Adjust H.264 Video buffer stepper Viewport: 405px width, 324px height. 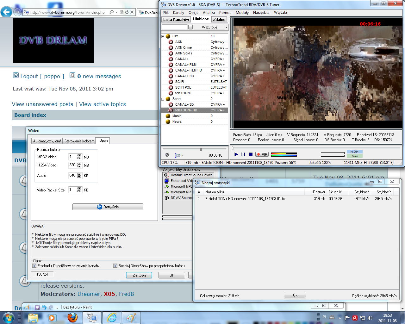tap(79, 165)
